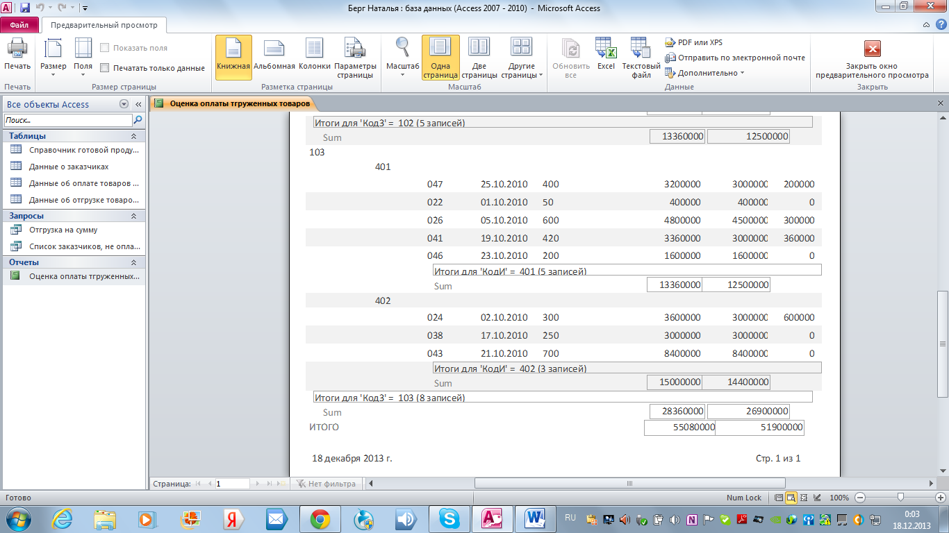Choose Две страницы view

click(479, 57)
